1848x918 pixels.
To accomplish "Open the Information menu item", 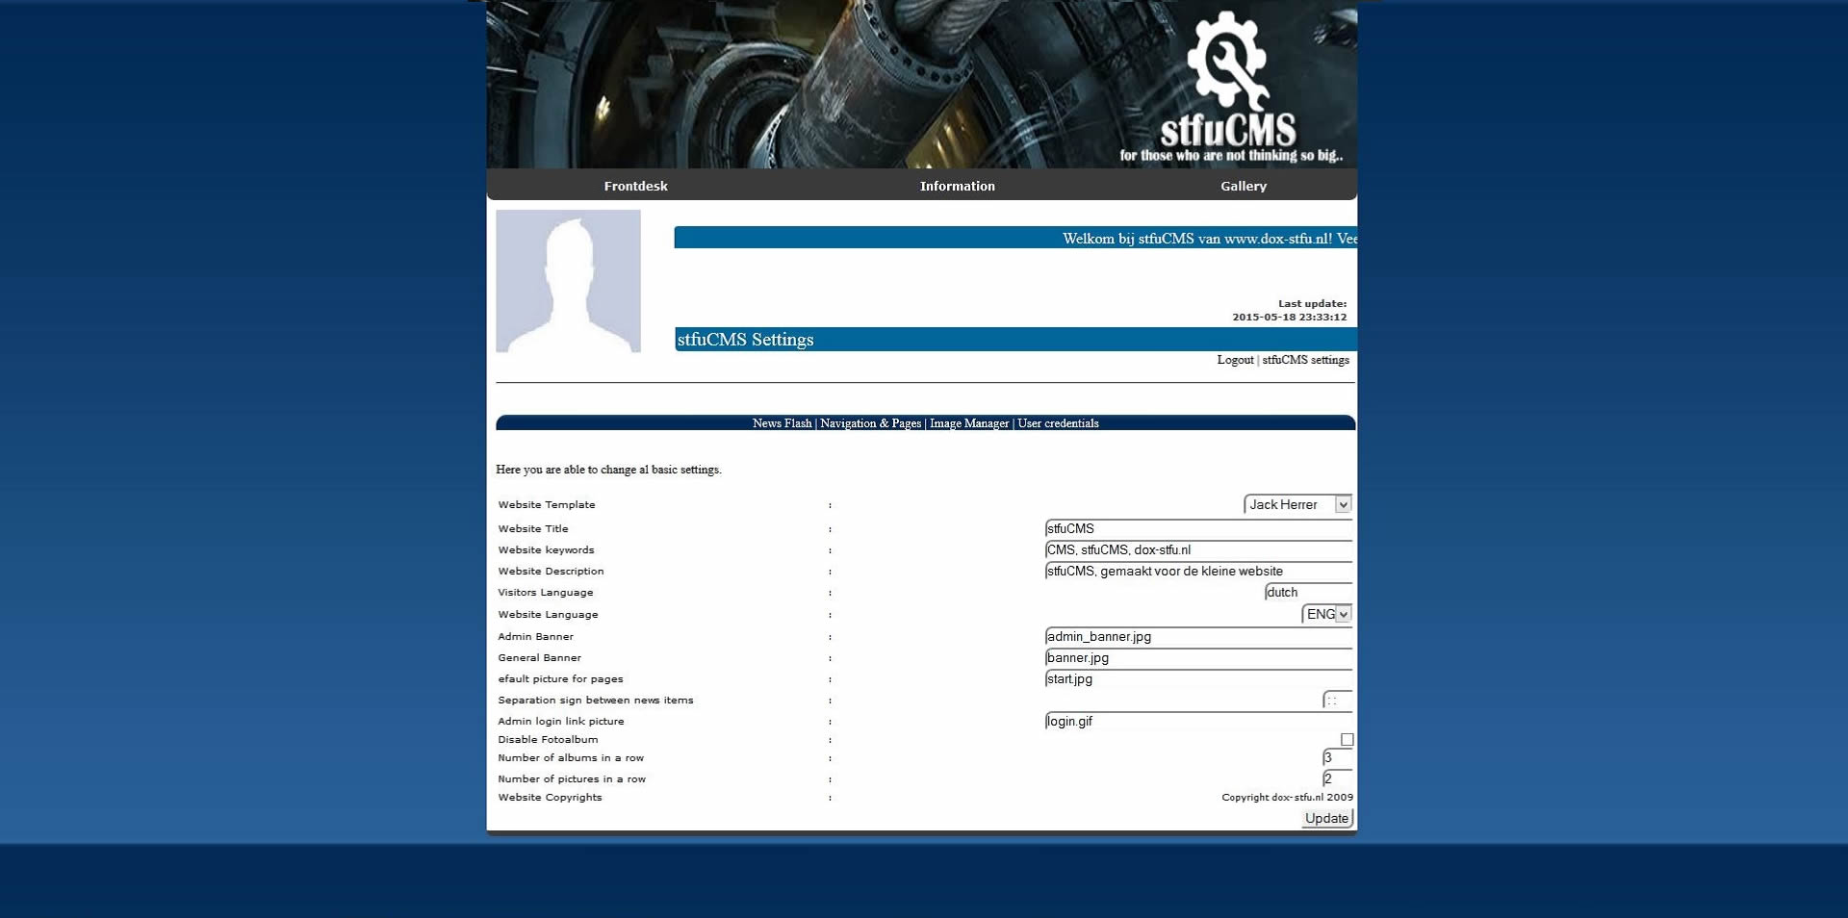I will point(957,186).
